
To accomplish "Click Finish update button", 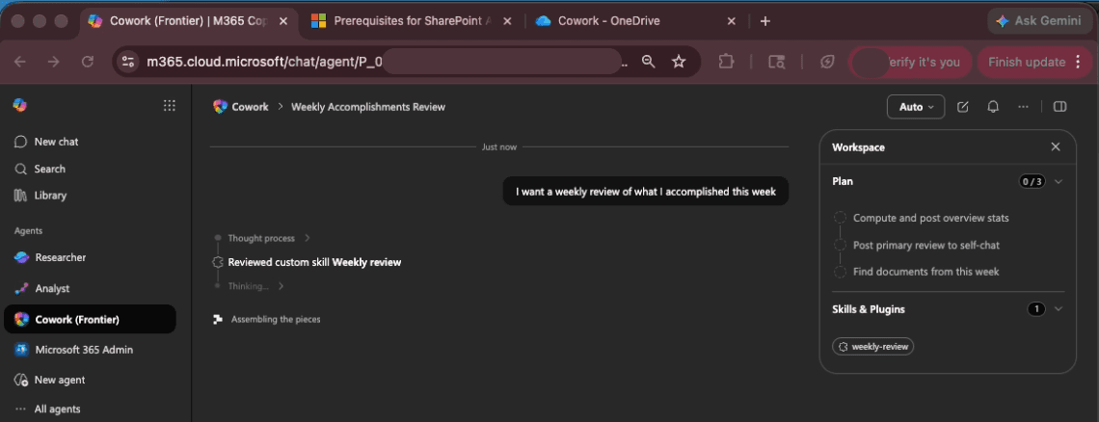I will pyautogui.click(x=1034, y=62).
